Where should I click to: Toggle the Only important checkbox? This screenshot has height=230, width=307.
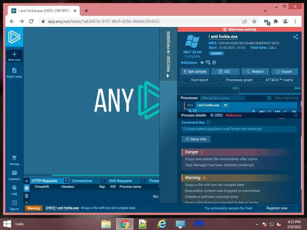269,98
